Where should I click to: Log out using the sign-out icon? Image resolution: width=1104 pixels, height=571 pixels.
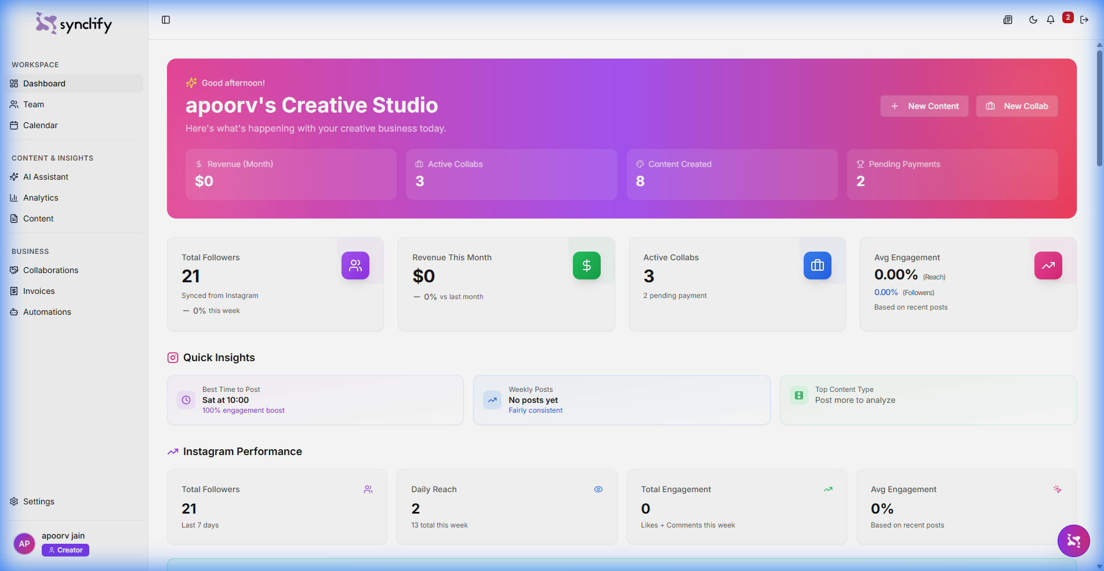point(1085,19)
